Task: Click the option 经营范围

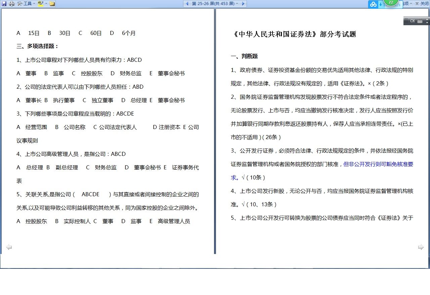Action: [x=36, y=127]
